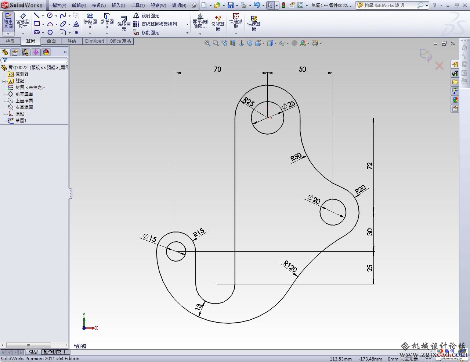Click the feature tree filter field
Viewport: 470px width, 362px height.
click(35, 60)
